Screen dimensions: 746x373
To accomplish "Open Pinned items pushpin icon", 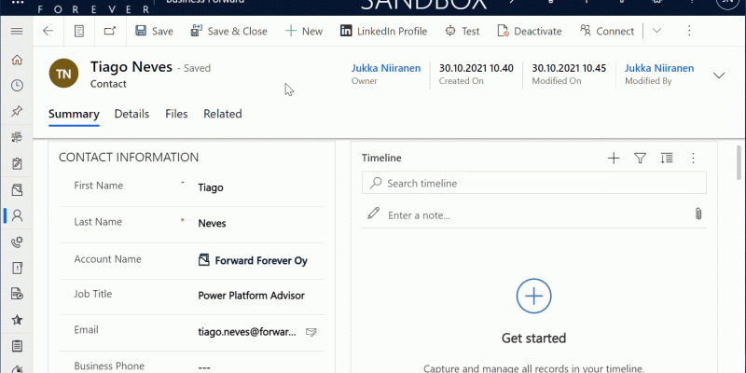I will [x=17, y=111].
